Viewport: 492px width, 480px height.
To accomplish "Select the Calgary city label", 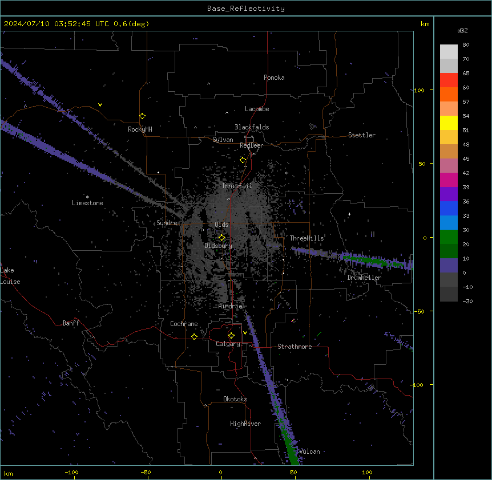I will click(x=228, y=344).
